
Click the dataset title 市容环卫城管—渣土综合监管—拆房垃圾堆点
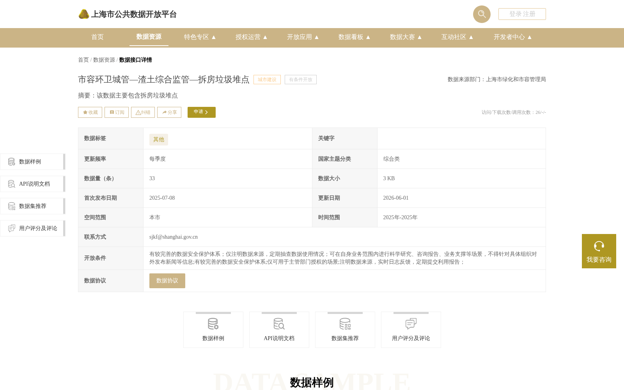point(164,80)
